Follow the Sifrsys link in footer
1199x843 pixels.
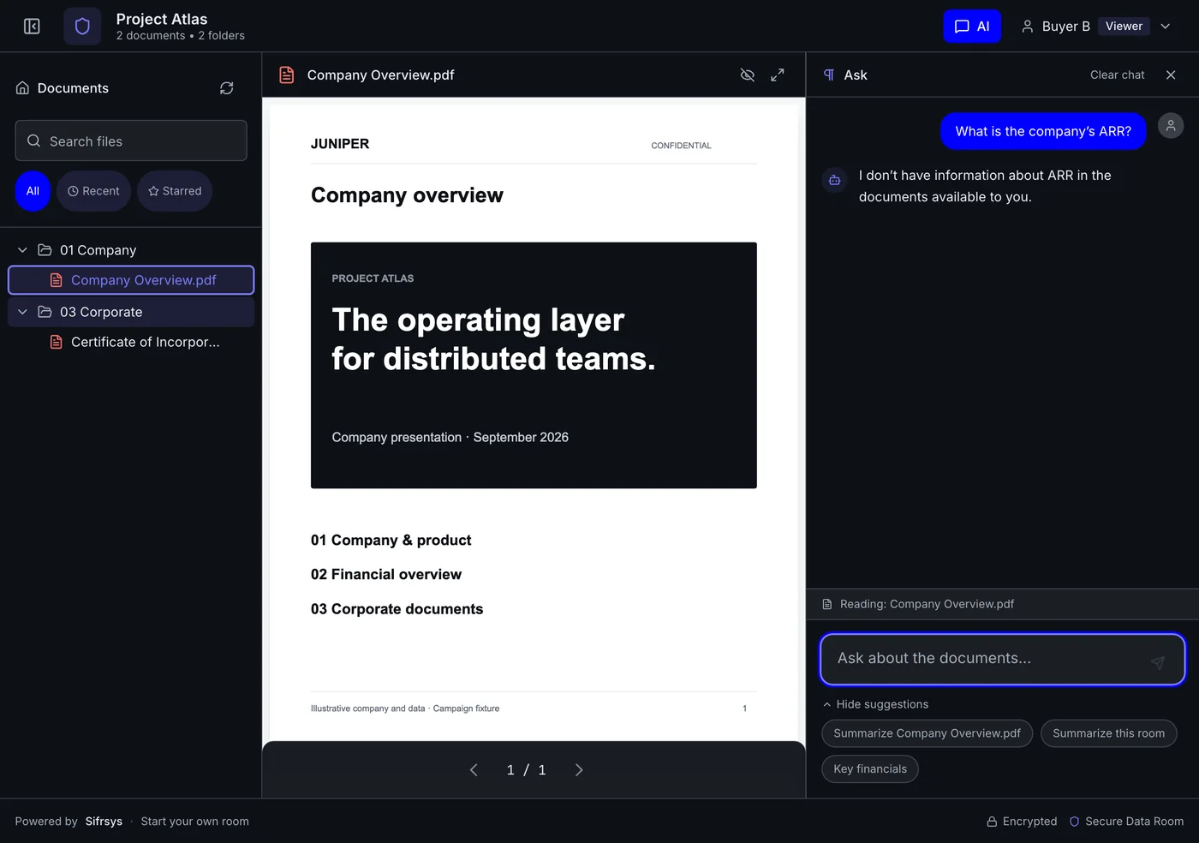[104, 822]
